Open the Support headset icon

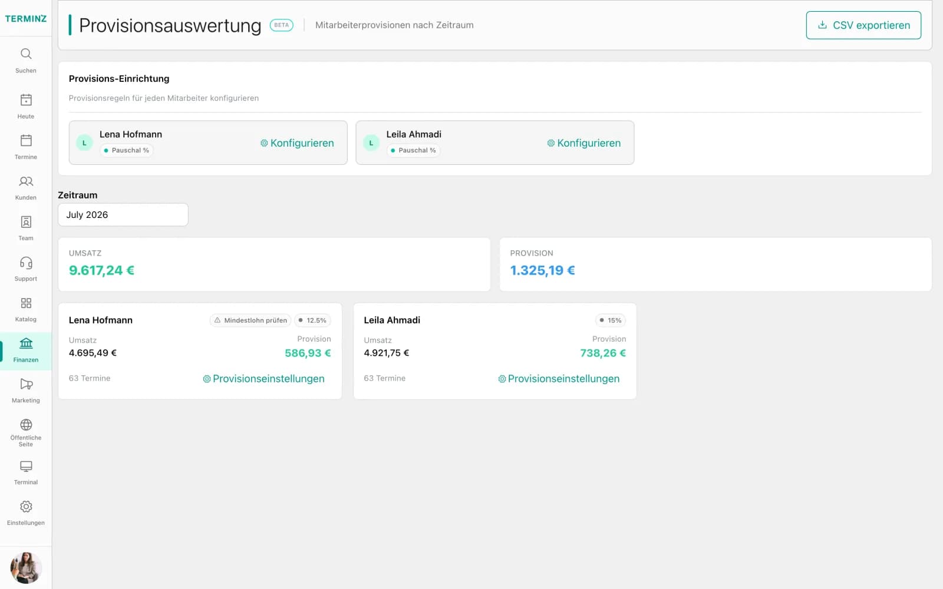pos(26,263)
